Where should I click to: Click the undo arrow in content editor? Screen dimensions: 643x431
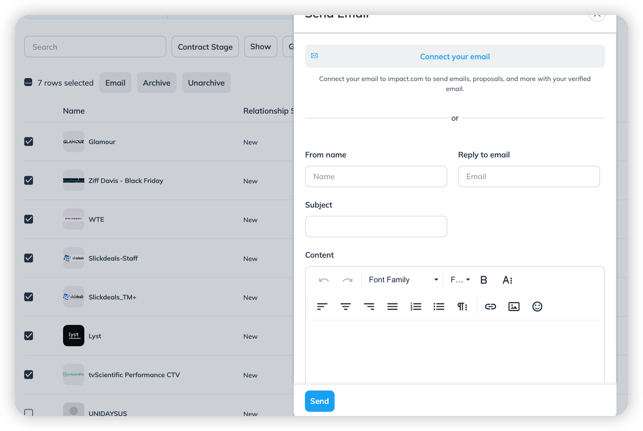point(324,280)
